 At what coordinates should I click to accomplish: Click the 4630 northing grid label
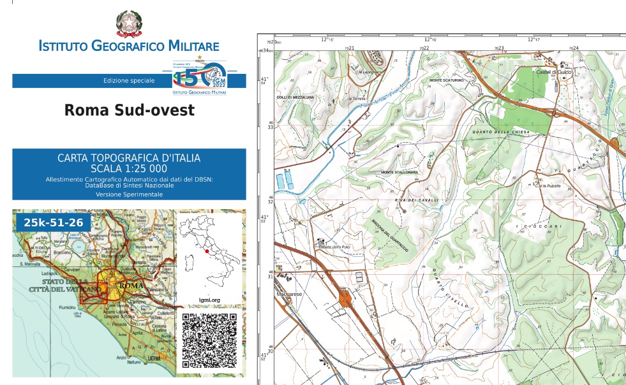tap(271, 349)
